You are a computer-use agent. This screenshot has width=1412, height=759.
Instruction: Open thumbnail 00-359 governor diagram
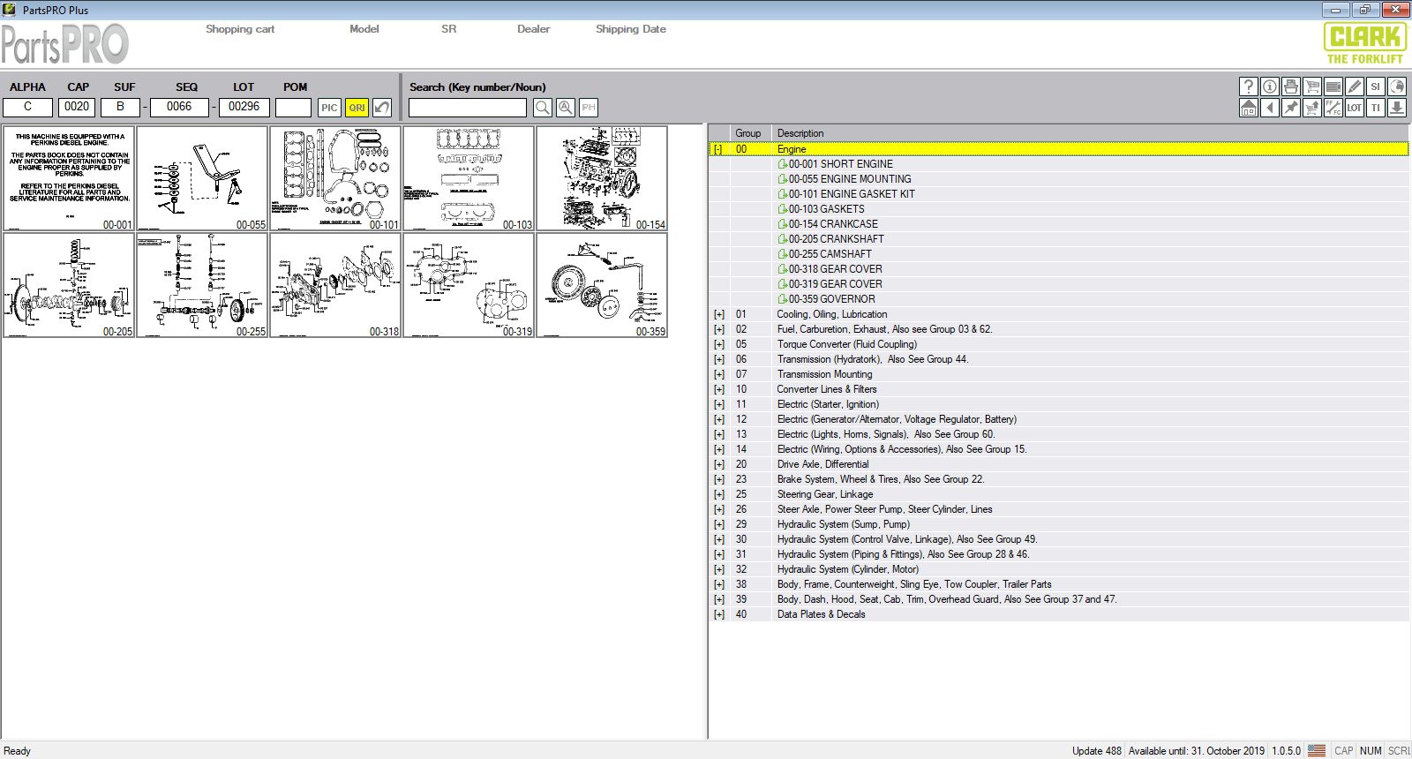pos(602,285)
